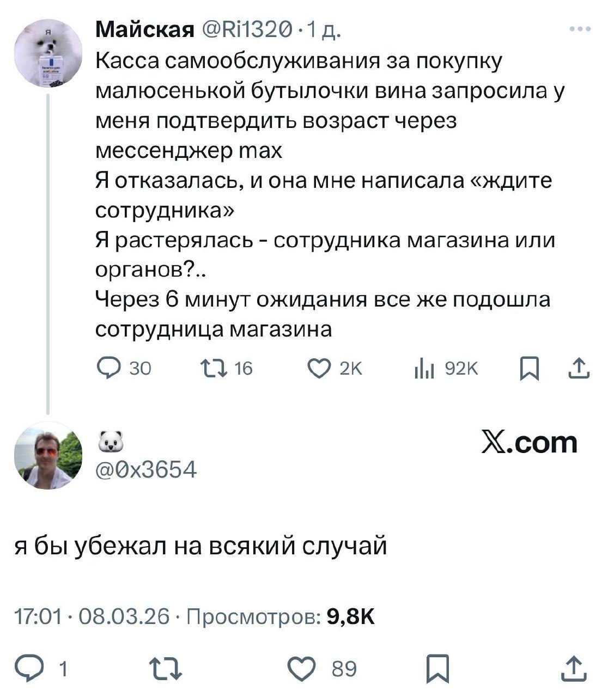Open @0x3654 profile photo
Screen dimensions: 608x697
[x=48, y=455]
